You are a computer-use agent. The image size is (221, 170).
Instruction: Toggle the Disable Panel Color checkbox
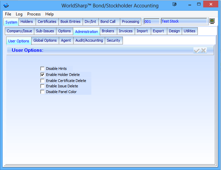pyautogui.click(x=42, y=92)
